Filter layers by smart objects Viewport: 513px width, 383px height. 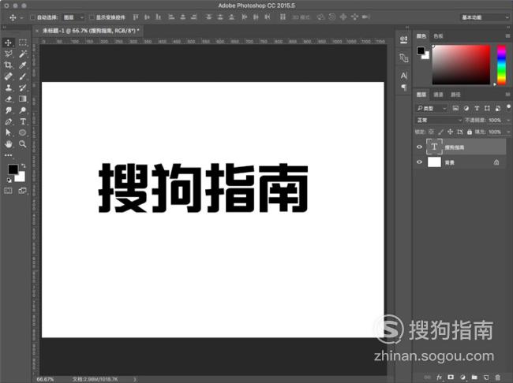coord(498,108)
